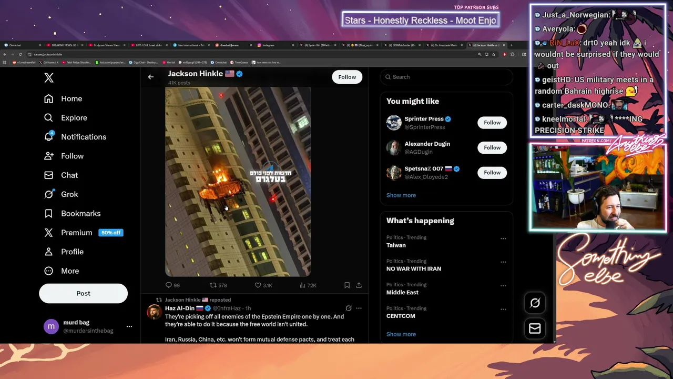Viewport: 673px width, 379px height.
Task: Open browser zoom magnifier icon in address bar
Action: pyautogui.click(x=480, y=54)
